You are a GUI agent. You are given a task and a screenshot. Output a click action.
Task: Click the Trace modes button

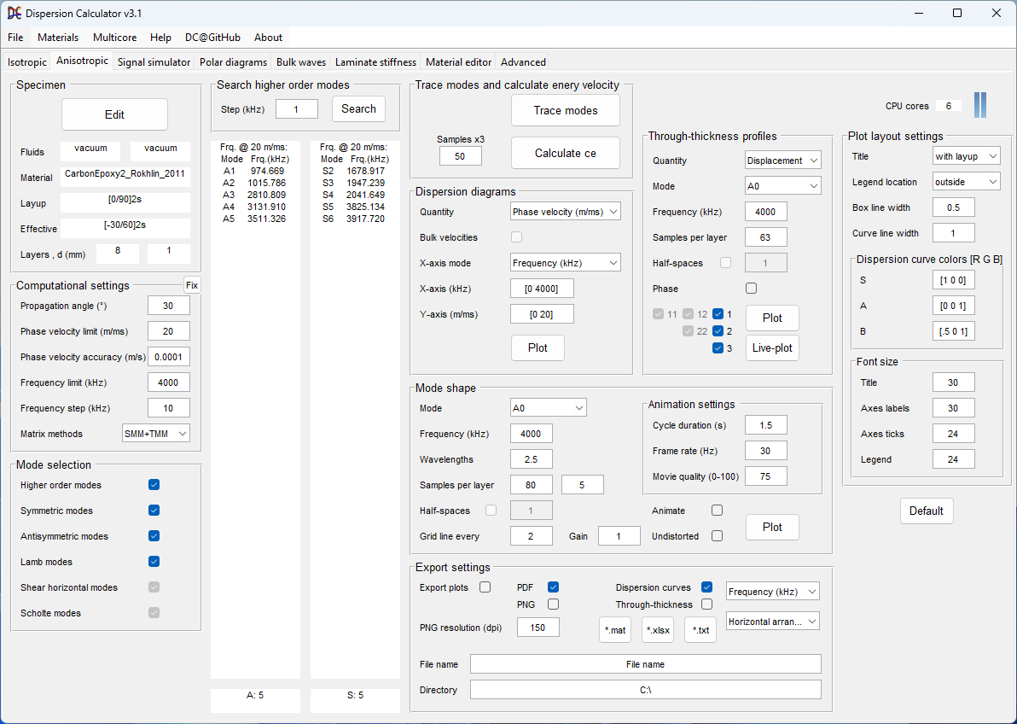(x=565, y=110)
